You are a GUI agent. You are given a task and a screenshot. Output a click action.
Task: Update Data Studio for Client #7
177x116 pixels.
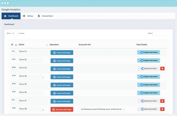click(148, 101)
